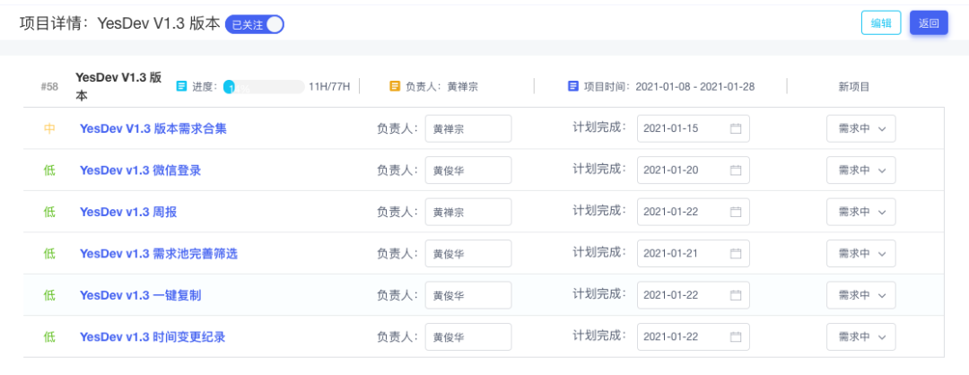The width and height of the screenshot is (969, 375).
Task: Open the YesDev v1.3 微信登录 link
Action: tap(140, 170)
